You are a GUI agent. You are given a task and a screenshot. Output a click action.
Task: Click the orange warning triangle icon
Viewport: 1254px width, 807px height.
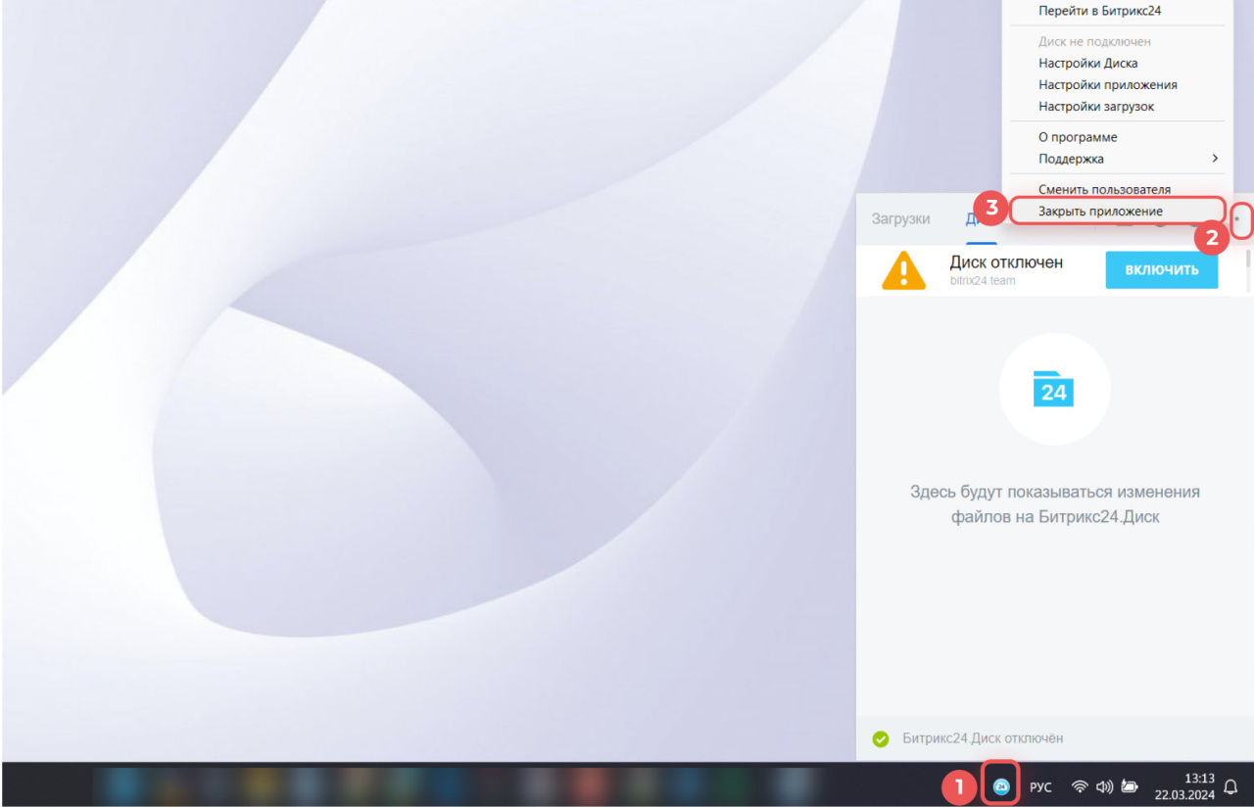903,270
